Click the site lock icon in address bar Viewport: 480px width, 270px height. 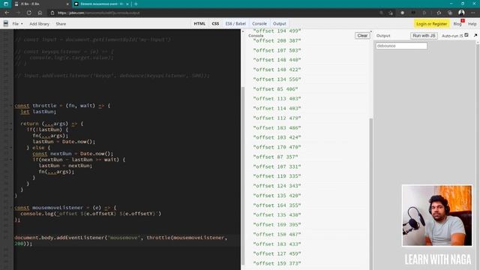point(52,13)
